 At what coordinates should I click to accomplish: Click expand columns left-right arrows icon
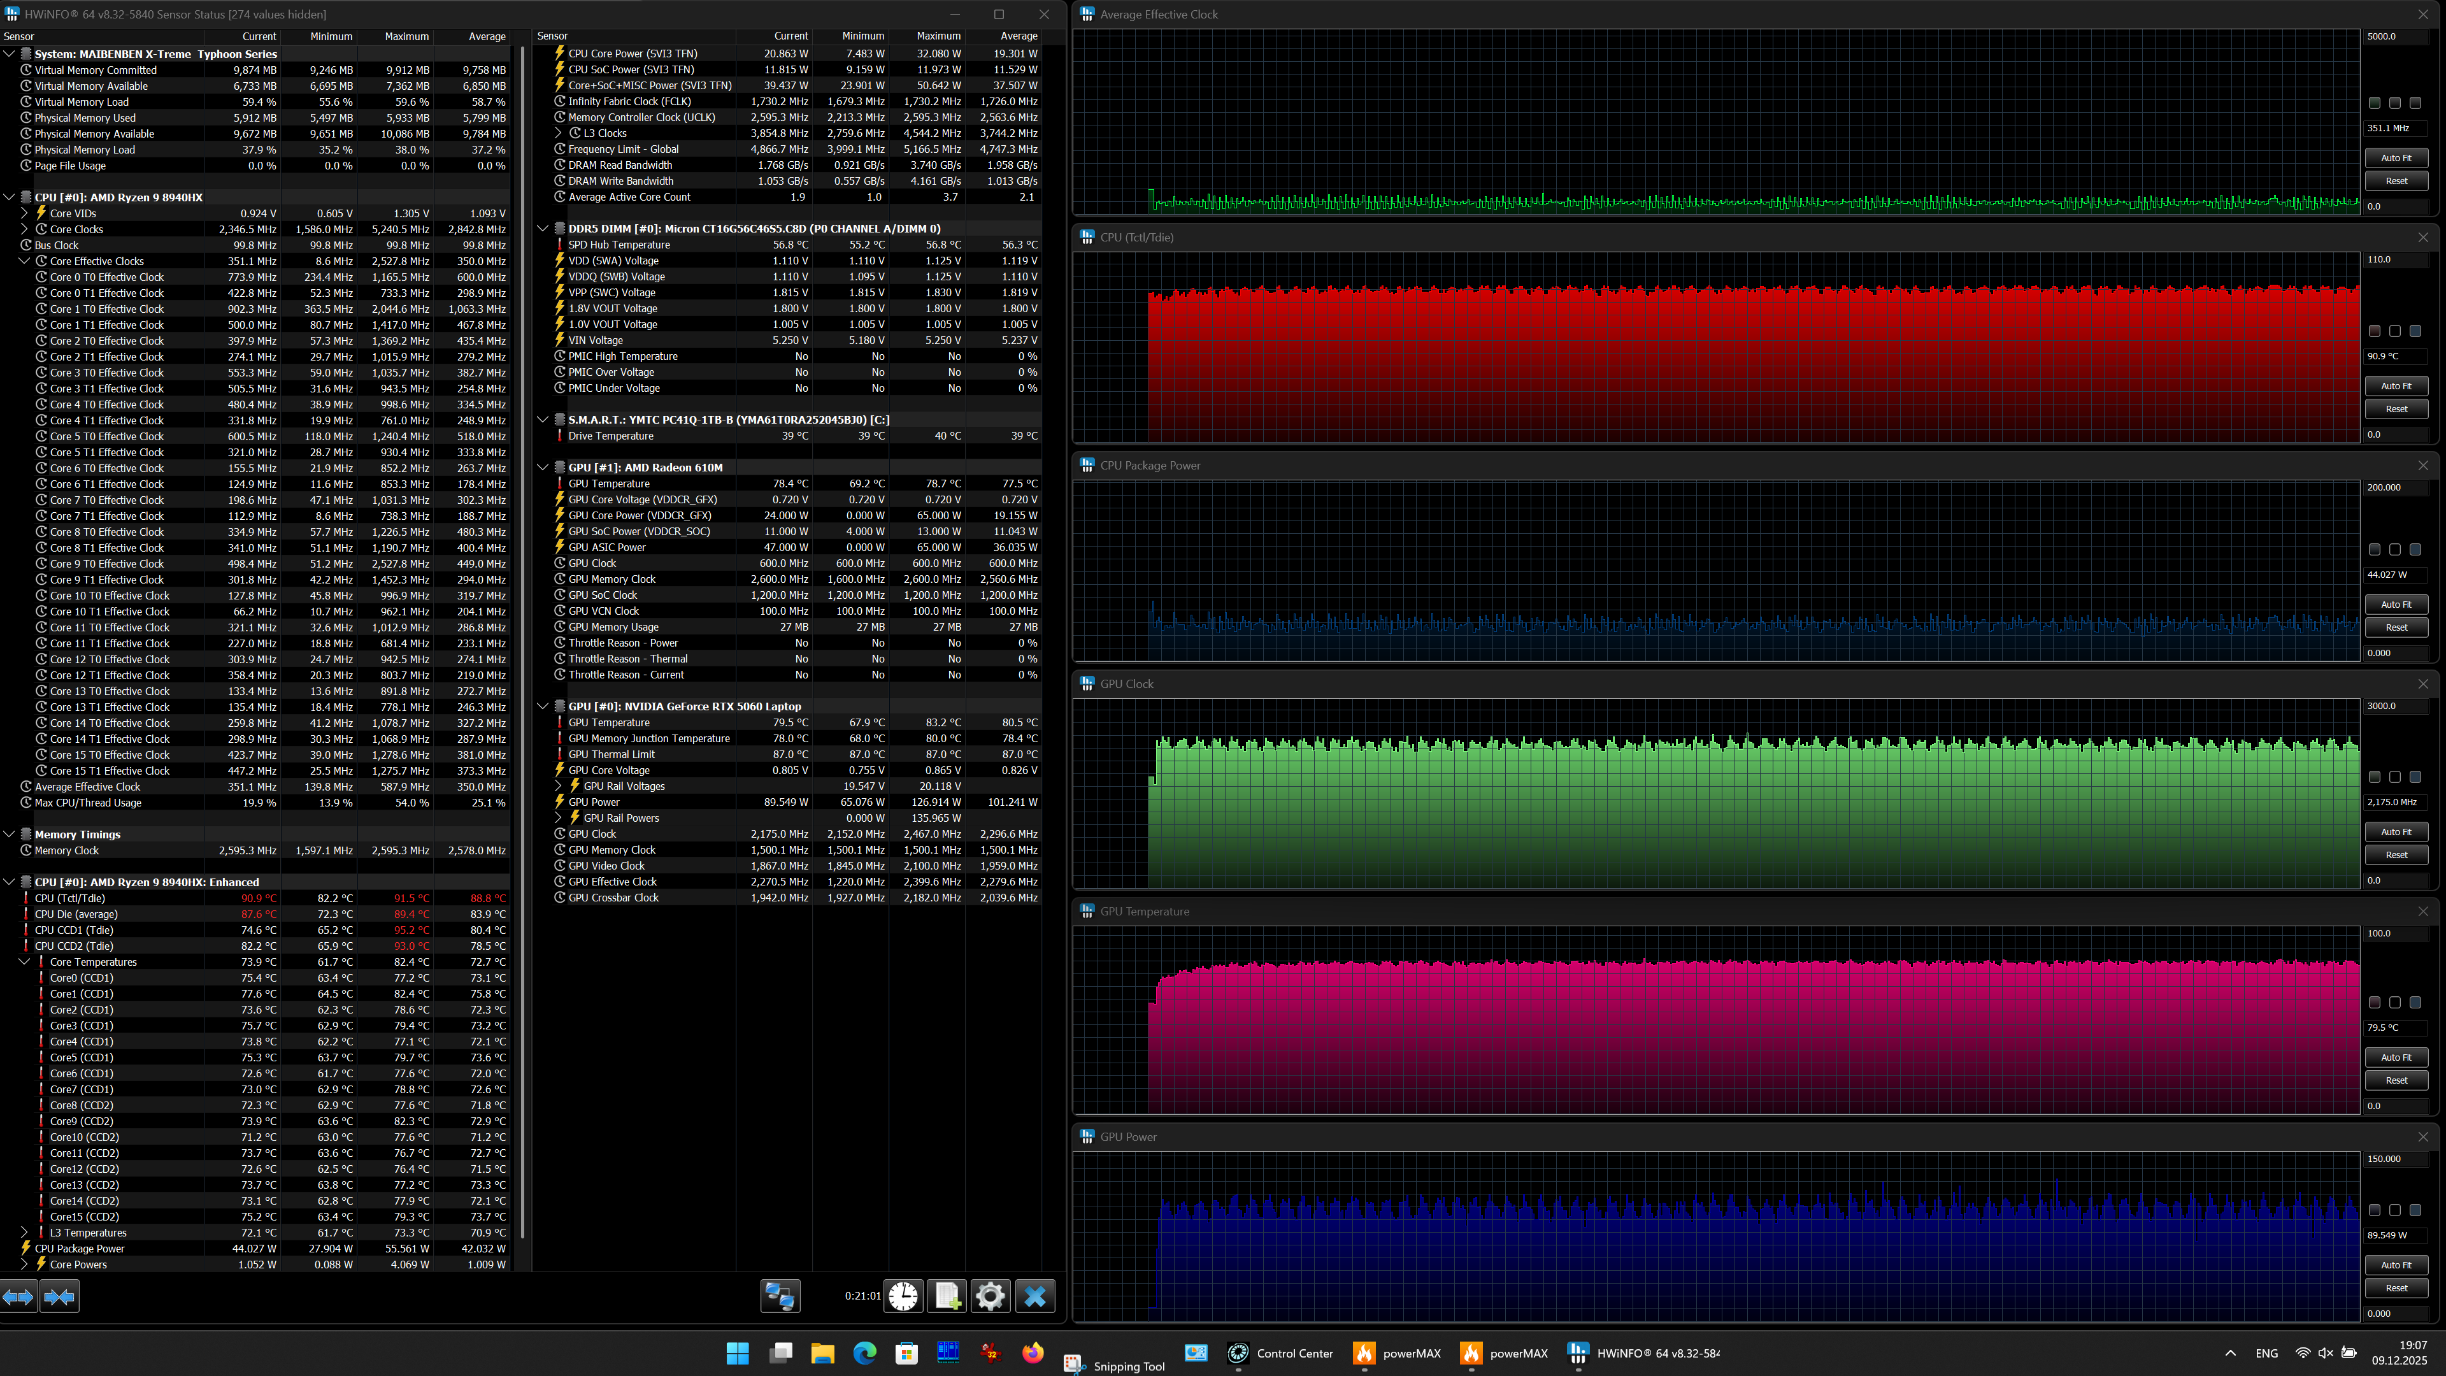(18, 1296)
